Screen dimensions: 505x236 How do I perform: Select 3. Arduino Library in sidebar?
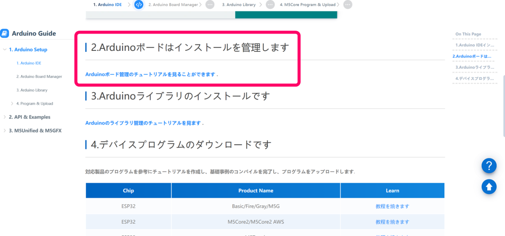(x=32, y=90)
